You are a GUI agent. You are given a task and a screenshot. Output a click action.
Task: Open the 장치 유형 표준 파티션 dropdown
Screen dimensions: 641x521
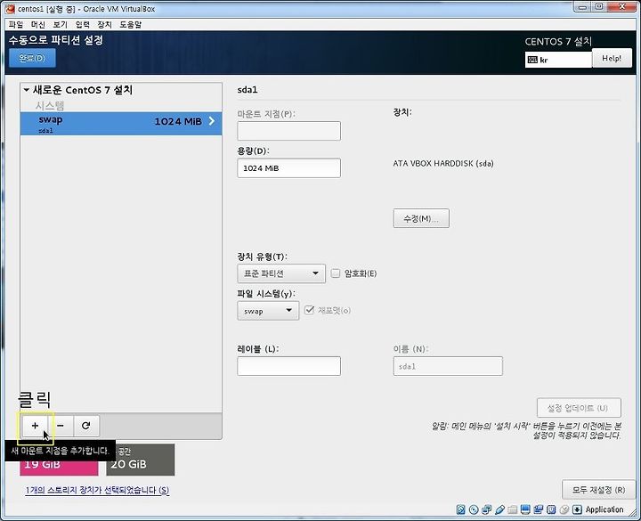pyautogui.click(x=281, y=273)
